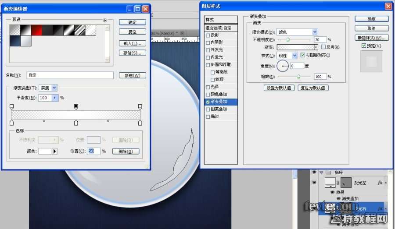Toggle the 反向 reverse checkbox

point(323,47)
